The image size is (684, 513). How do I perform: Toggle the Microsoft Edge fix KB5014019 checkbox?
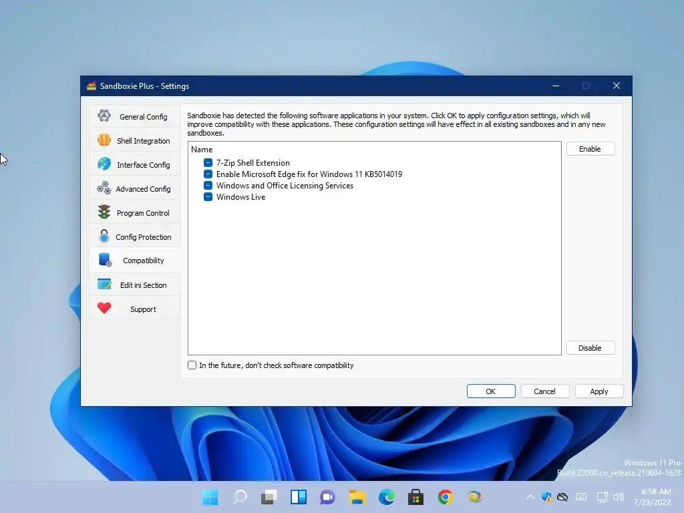tap(208, 174)
